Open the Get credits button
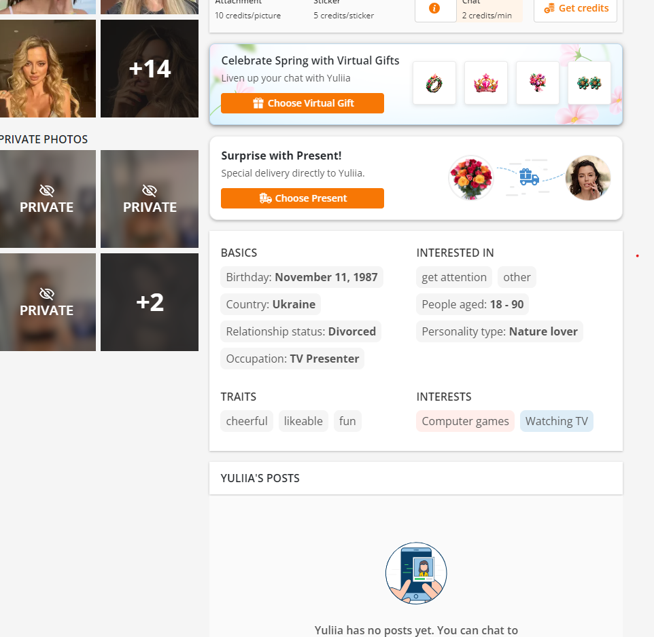This screenshot has width=654, height=637. coord(576,8)
